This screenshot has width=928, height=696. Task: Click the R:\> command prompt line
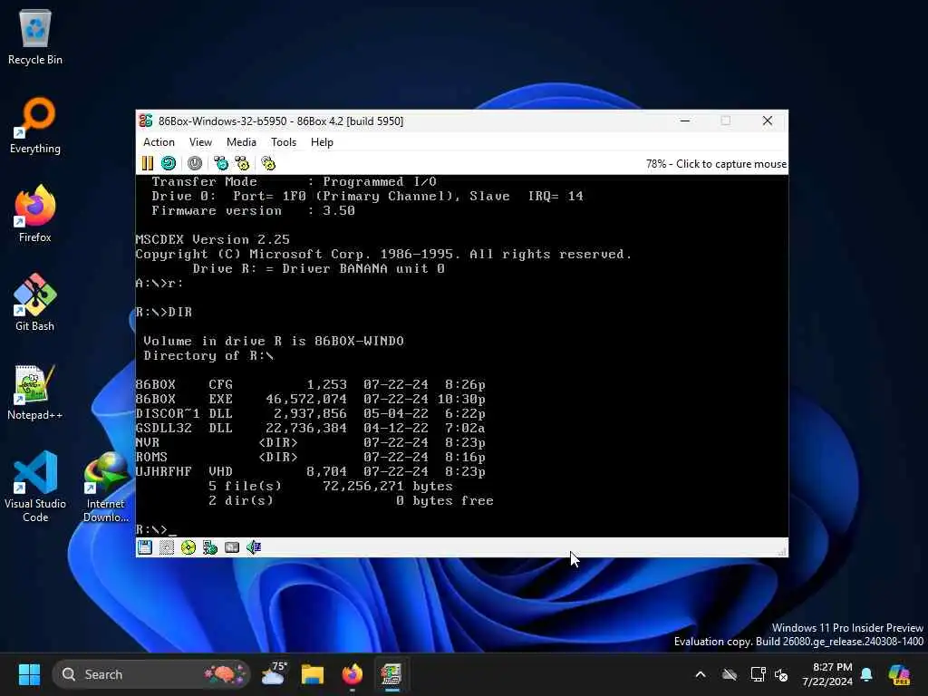pyautogui.click(x=156, y=529)
